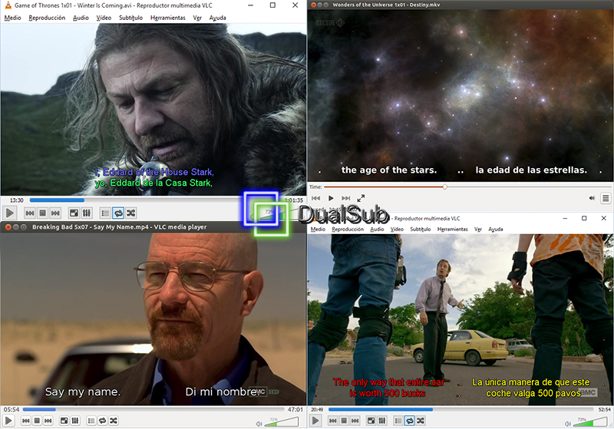614x429 pixels.
Task: Toggle shuffle in Breaking Bad 5x07 window
Action: coord(113,421)
